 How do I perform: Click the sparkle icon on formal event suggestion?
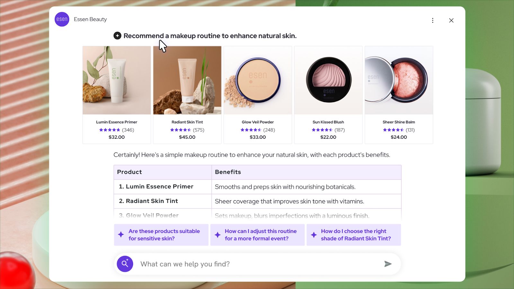tap(217, 235)
